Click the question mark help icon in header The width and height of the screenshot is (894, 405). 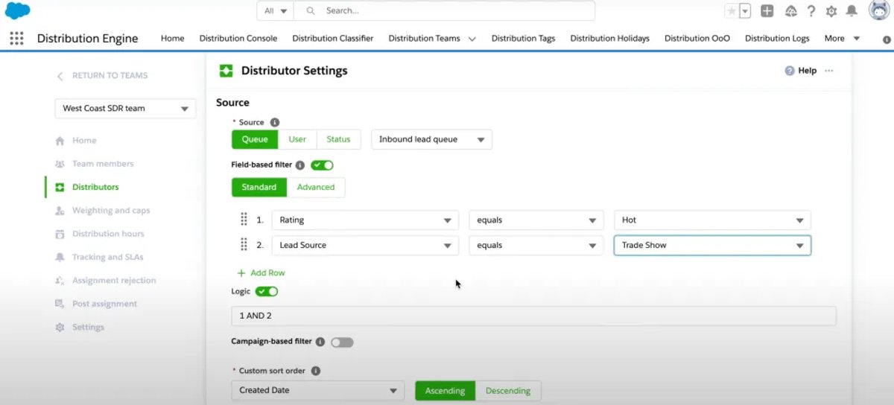pyautogui.click(x=811, y=11)
